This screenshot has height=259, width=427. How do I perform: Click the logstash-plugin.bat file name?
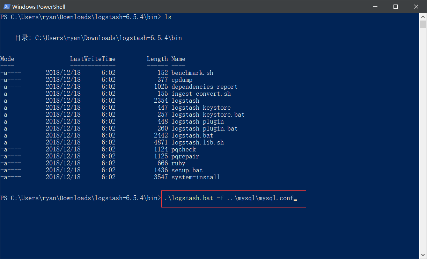click(x=204, y=128)
